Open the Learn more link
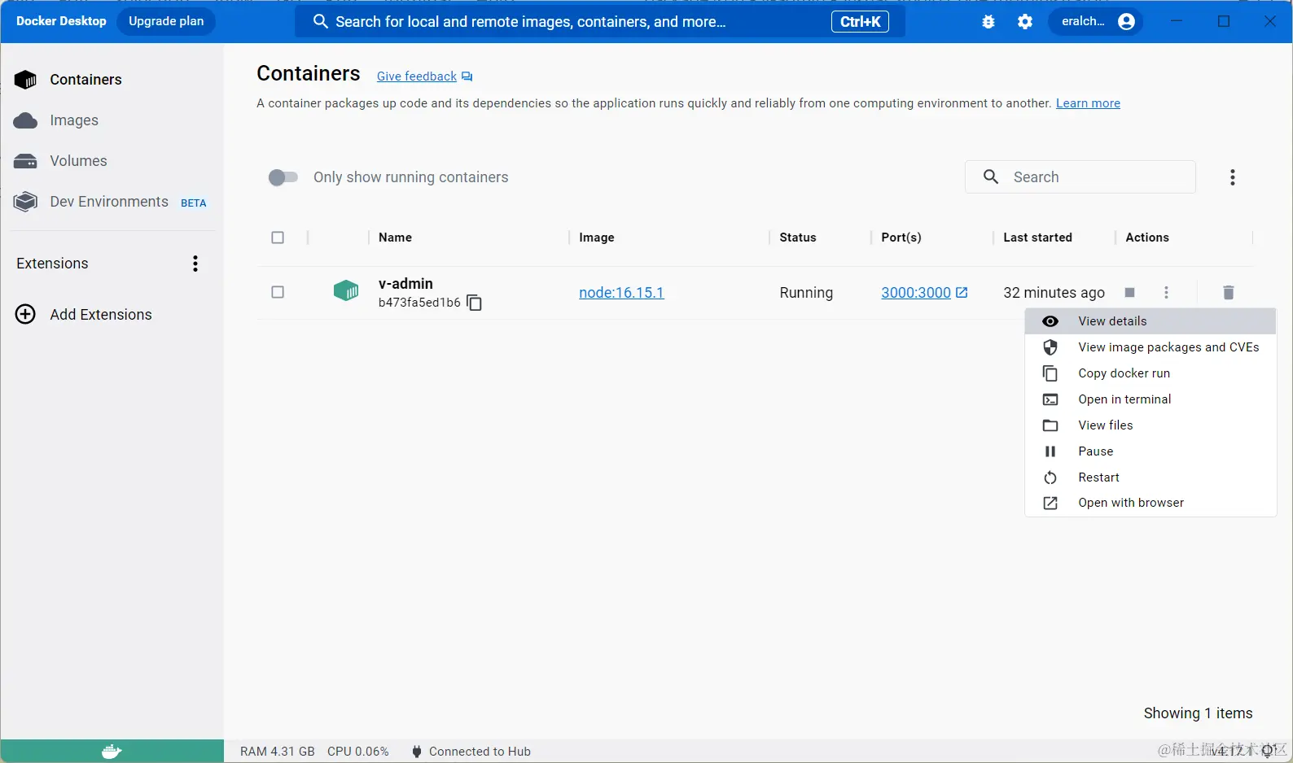1293x763 pixels. click(1088, 103)
